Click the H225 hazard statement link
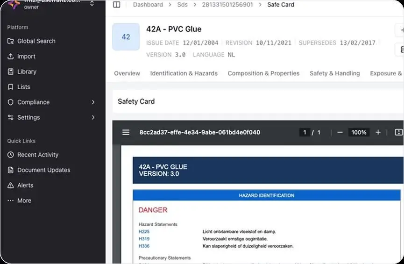 tap(144, 231)
